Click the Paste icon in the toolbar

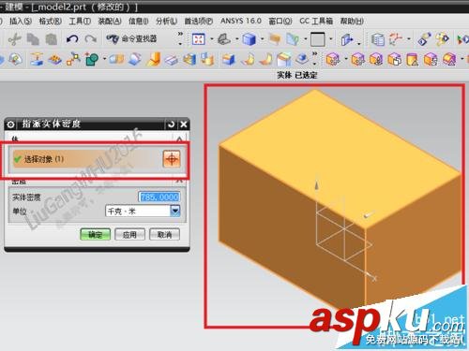[52, 39]
